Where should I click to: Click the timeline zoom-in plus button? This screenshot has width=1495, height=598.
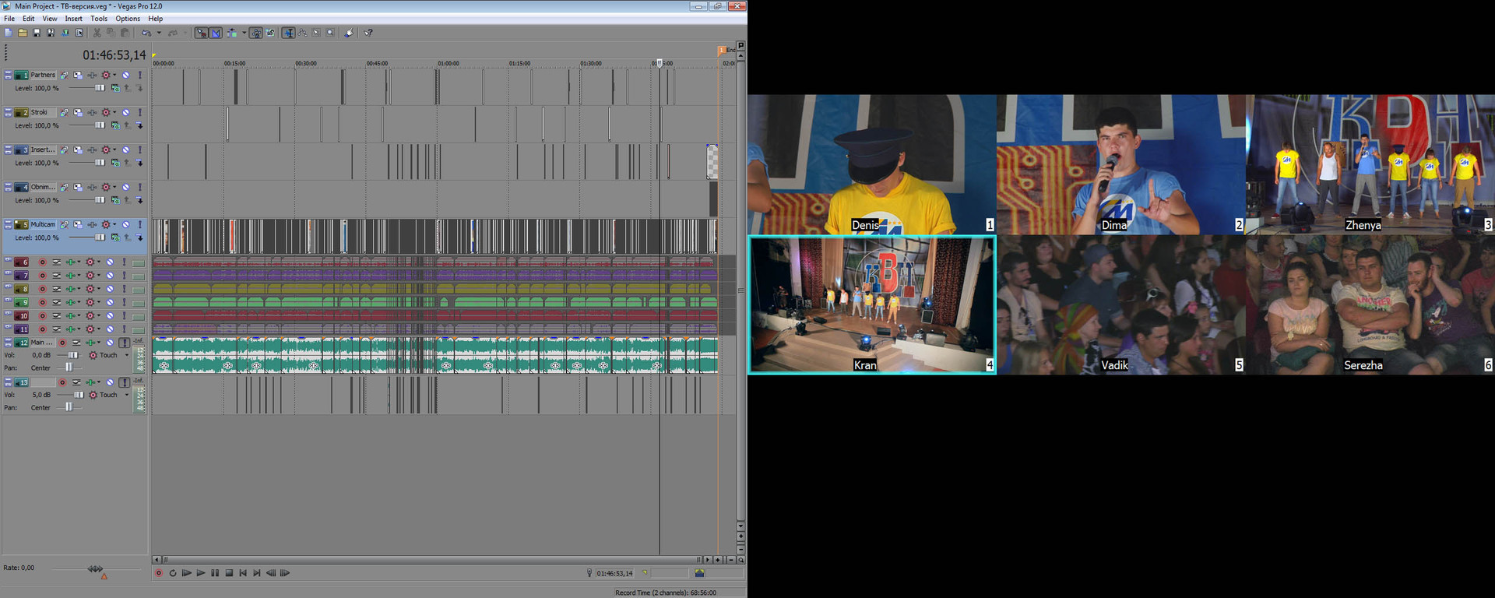[717, 560]
